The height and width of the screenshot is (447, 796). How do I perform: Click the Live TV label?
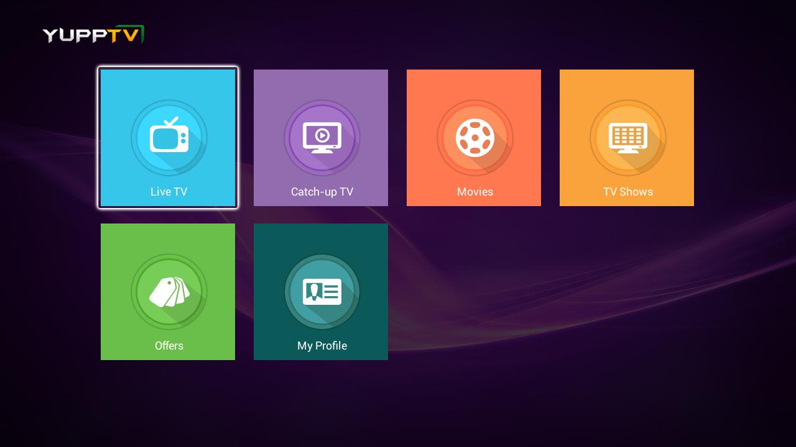(169, 192)
